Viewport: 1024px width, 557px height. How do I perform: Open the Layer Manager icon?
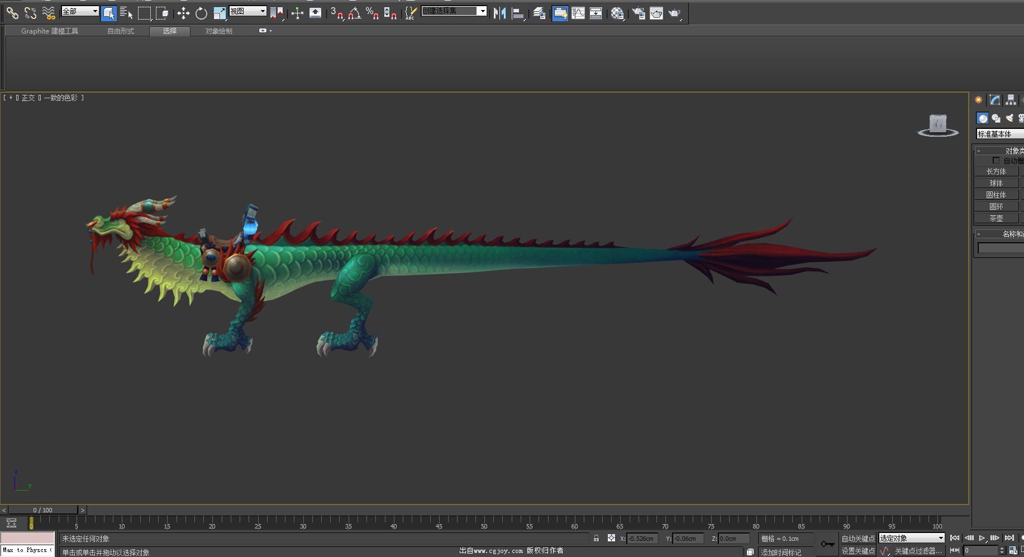point(539,13)
